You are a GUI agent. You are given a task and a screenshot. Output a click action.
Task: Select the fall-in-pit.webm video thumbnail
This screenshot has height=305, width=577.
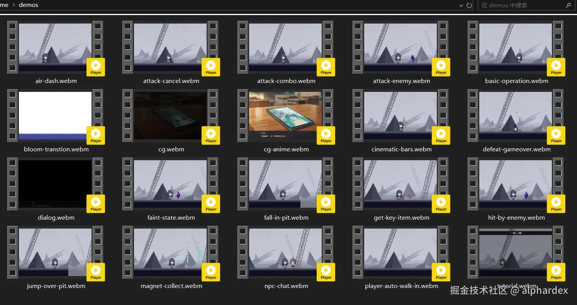(x=285, y=184)
